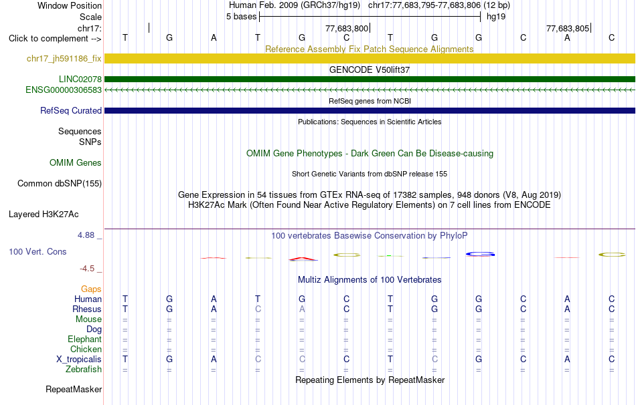Viewport: 636px width, 405px height.
Task: Click the -4.5 PhyloP lower scale value
Action: click(87, 269)
